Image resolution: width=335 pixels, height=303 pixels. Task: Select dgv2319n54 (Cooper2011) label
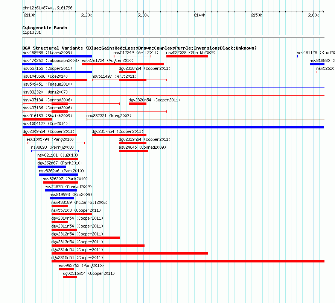pyautogui.click(x=145, y=139)
